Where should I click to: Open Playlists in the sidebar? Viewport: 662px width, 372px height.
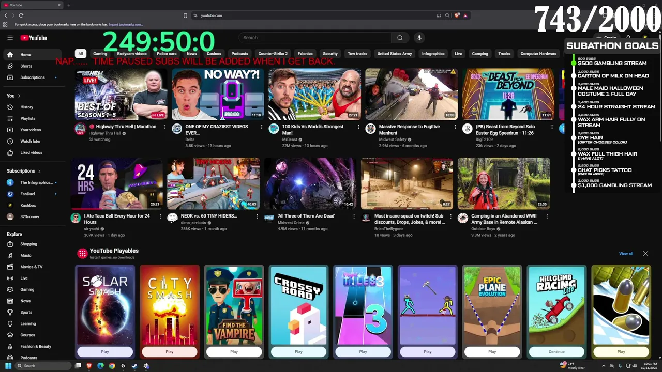point(33,118)
